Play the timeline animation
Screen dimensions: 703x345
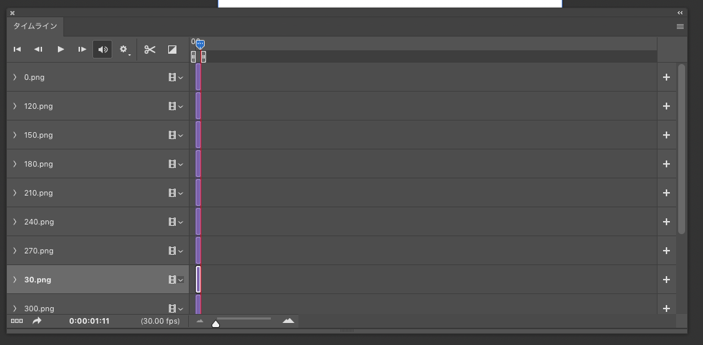coord(61,50)
